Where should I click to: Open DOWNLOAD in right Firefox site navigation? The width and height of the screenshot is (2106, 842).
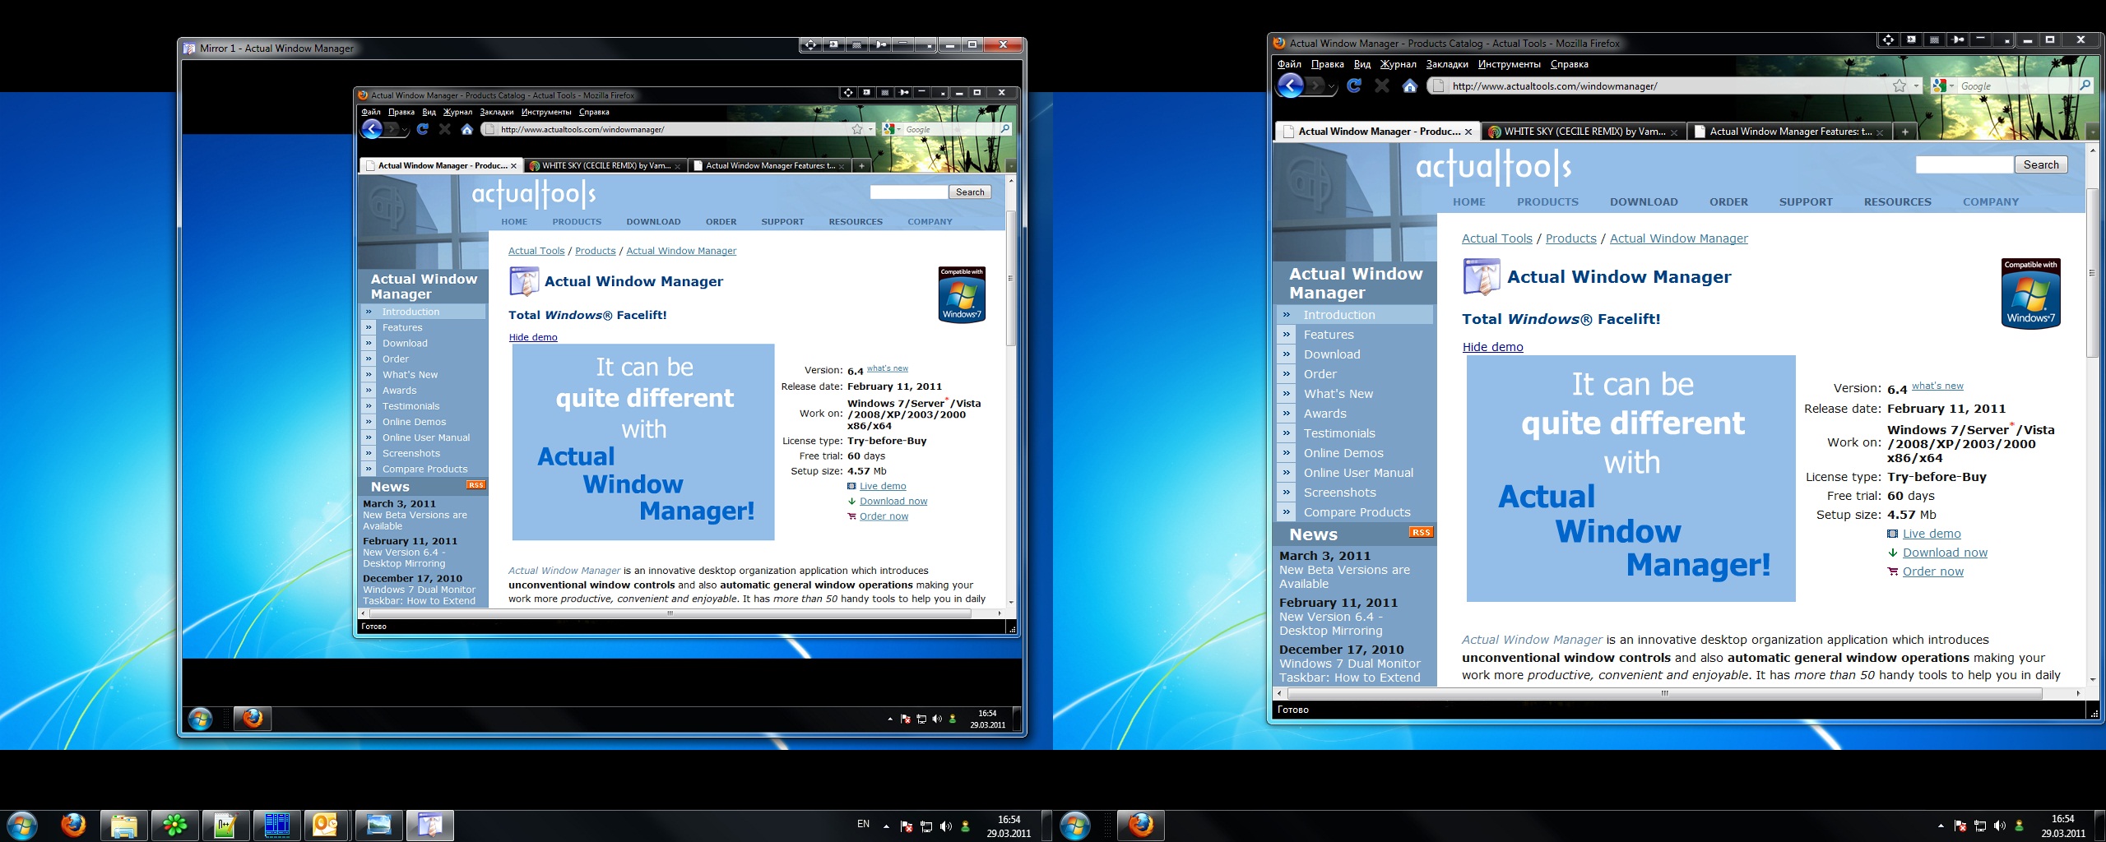1644,201
